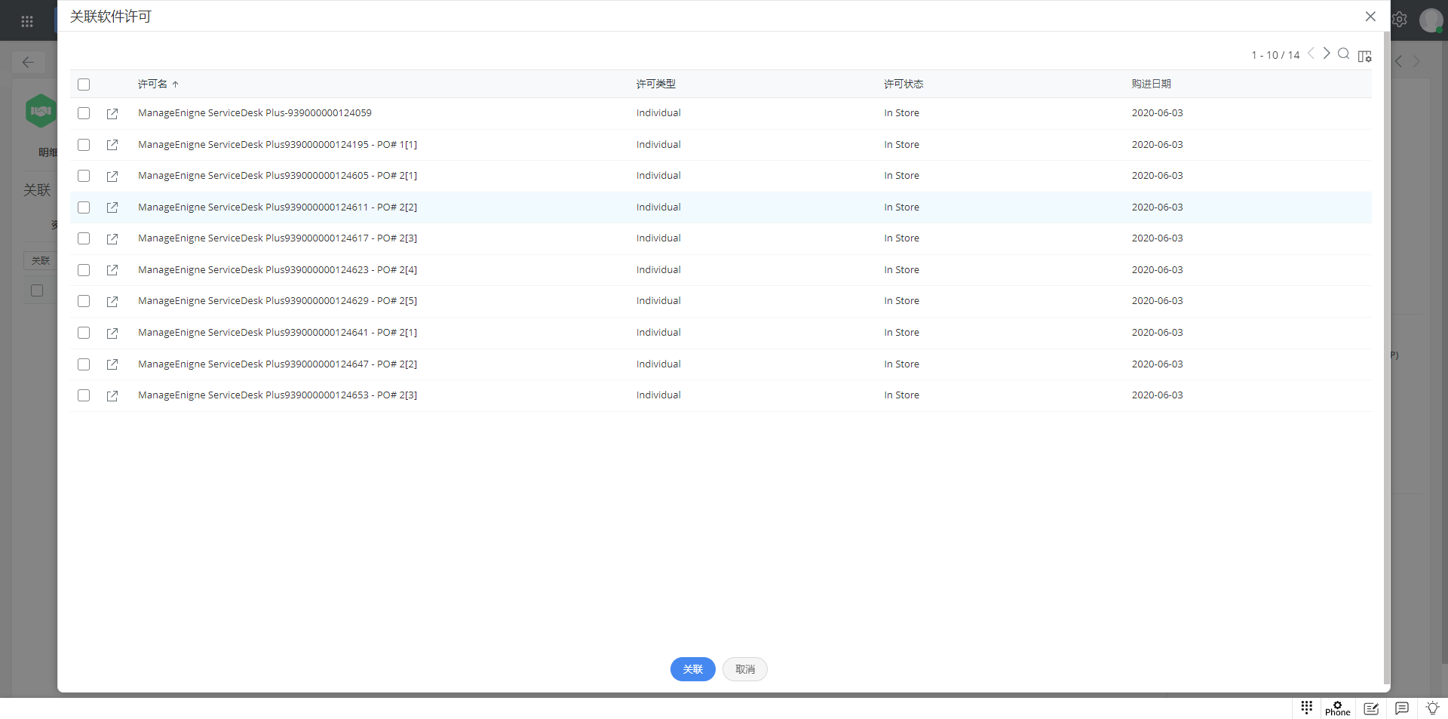Check the box for license Plus-939000000124059
Screen dimensions: 1448x719
point(84,113)
